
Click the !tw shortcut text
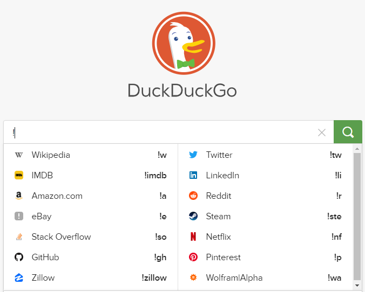335,155
